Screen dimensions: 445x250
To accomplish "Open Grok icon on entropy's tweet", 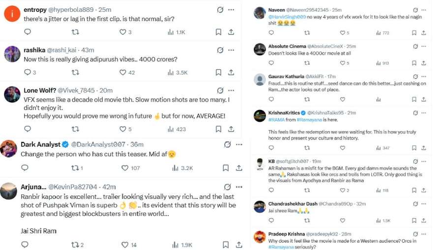I will tap(220, 9).
